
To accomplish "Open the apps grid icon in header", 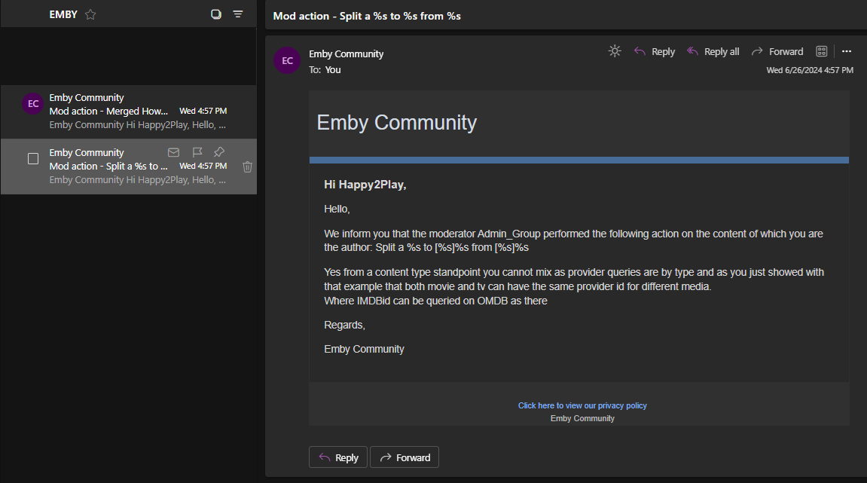I will pos(822,51).
